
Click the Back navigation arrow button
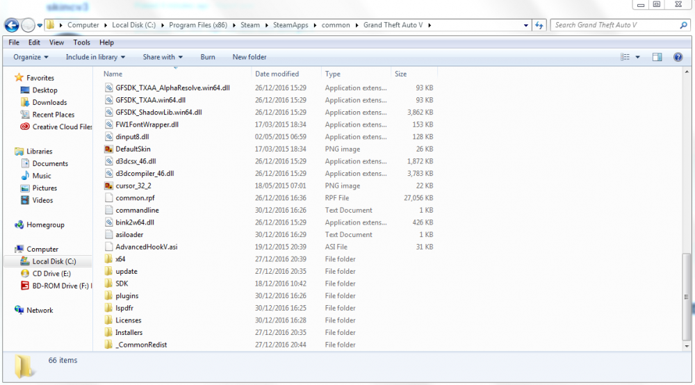click(12, 25)
